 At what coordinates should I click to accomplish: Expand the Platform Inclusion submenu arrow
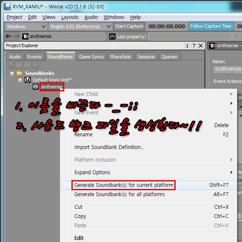(x=231, y=160)
